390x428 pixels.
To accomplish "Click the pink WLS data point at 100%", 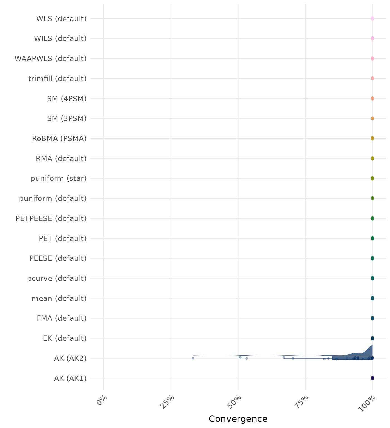I will [372, 19].
